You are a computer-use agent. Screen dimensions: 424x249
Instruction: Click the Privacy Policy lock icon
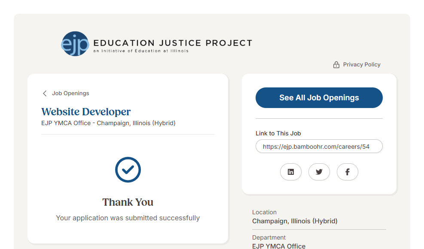pyautogui.click(x=336, y=65)
